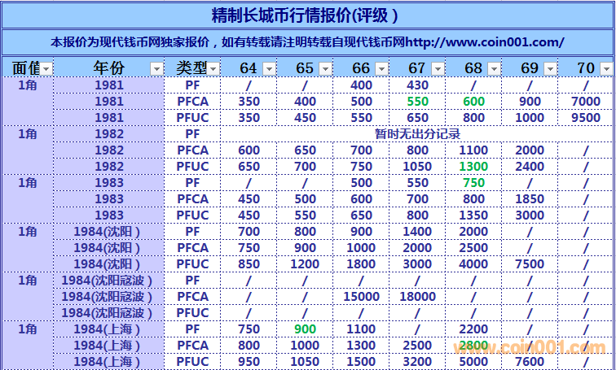Screen dimensions: 616x370
Task: Select the cell containing price 9500
Action: (585, 117)
